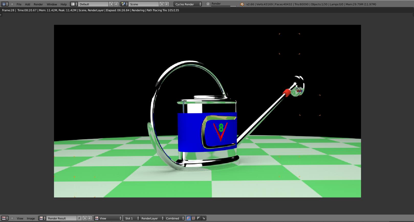Show alpha channel only
414x222 pixels.
tap(199, 218)
